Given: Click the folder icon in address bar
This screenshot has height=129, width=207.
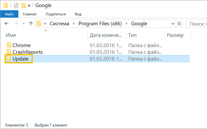Looking at the screenshot, I should (39, 24).
